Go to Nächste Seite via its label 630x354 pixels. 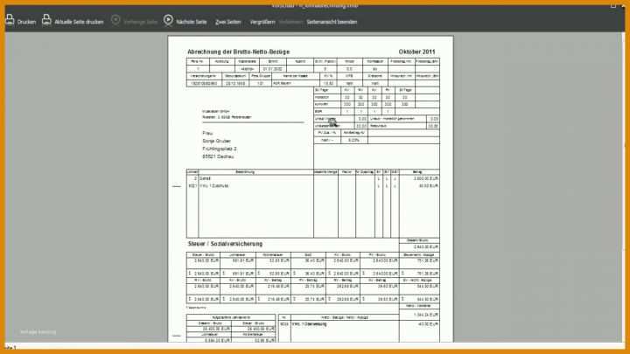[x=192, y=22]
